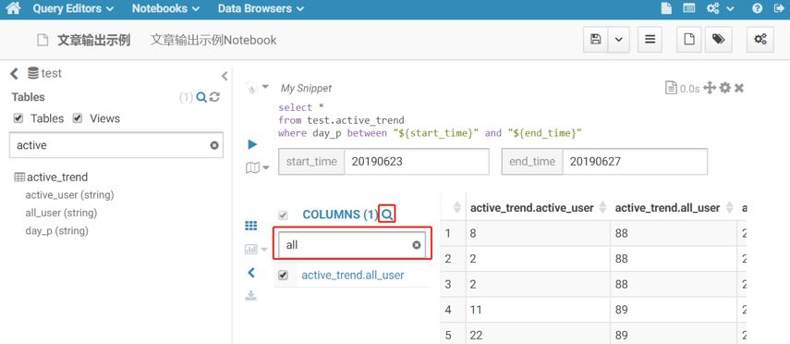Open the explain map dropdown

(x=258, y=167)
